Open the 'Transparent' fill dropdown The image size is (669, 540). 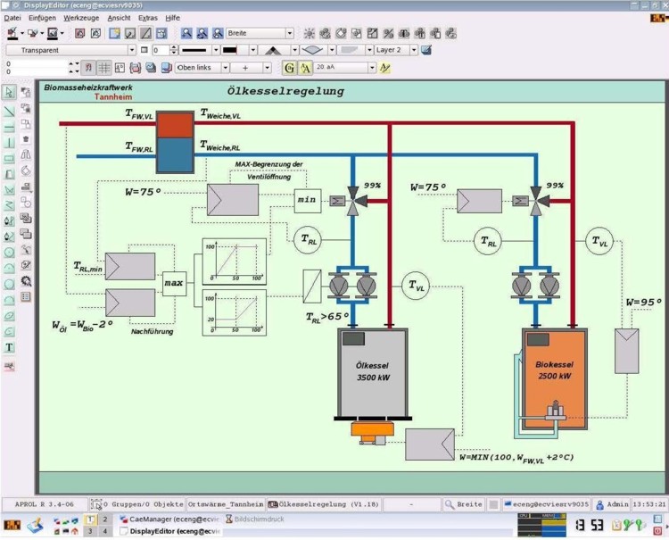[132, 50]
